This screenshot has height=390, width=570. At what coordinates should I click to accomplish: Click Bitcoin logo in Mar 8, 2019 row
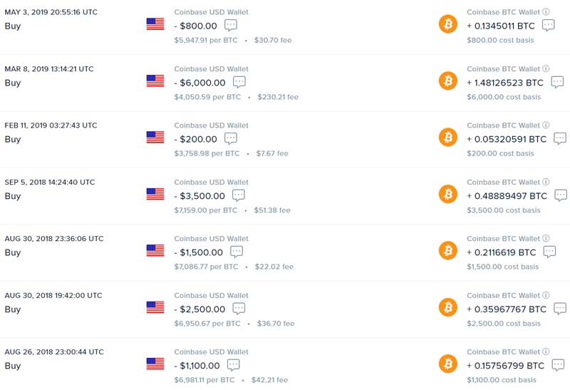[448, 81]
